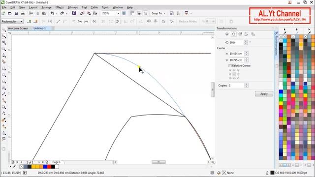
Task: Expand the Undo history dropdown arrow
Action: pyautogui.click(x=57, y=13)
